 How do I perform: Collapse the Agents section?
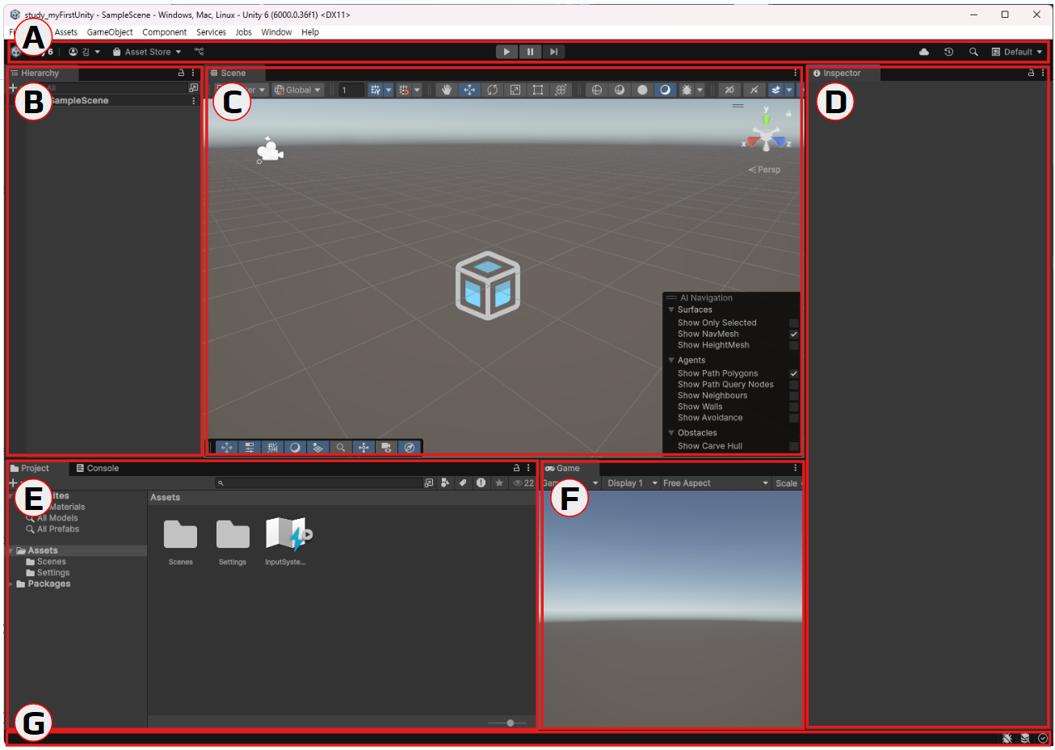click(670, 360)
